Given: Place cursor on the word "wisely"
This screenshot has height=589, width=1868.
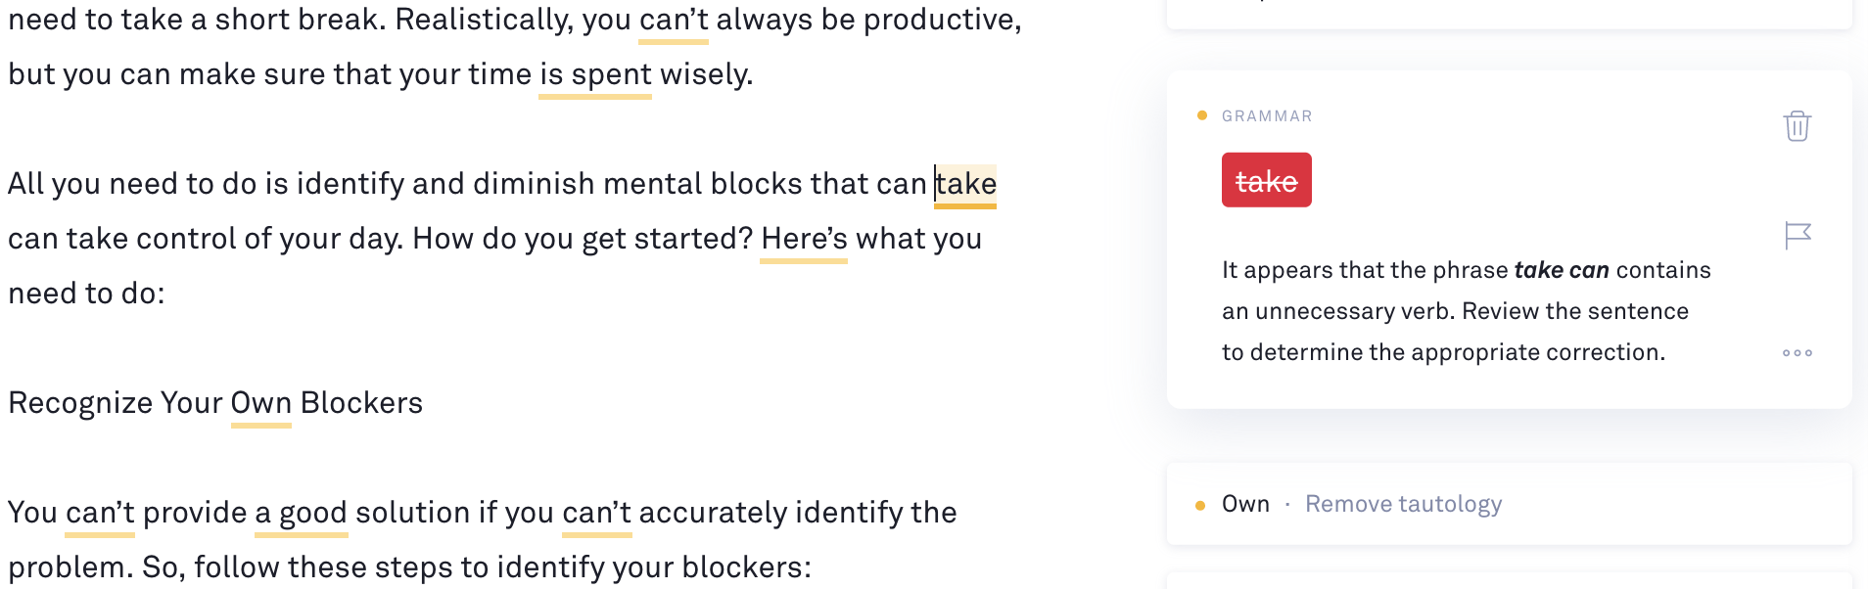Looking at the screenshot, I should pyautogui.click(x=705, y=74).
